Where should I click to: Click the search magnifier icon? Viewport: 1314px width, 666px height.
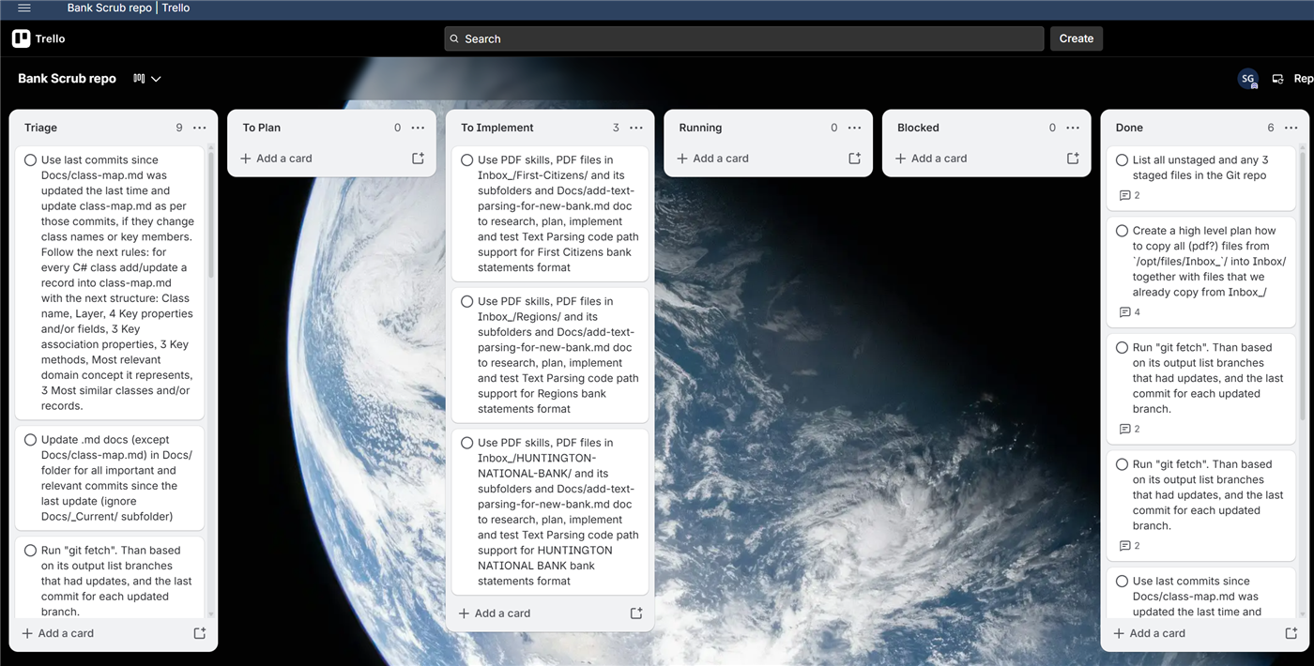pos(455,39)
